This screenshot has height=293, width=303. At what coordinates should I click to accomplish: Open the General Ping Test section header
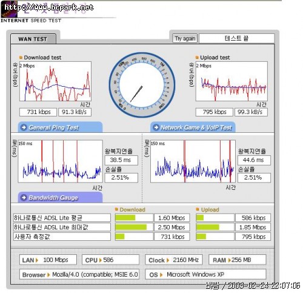[x=60, y=127]
